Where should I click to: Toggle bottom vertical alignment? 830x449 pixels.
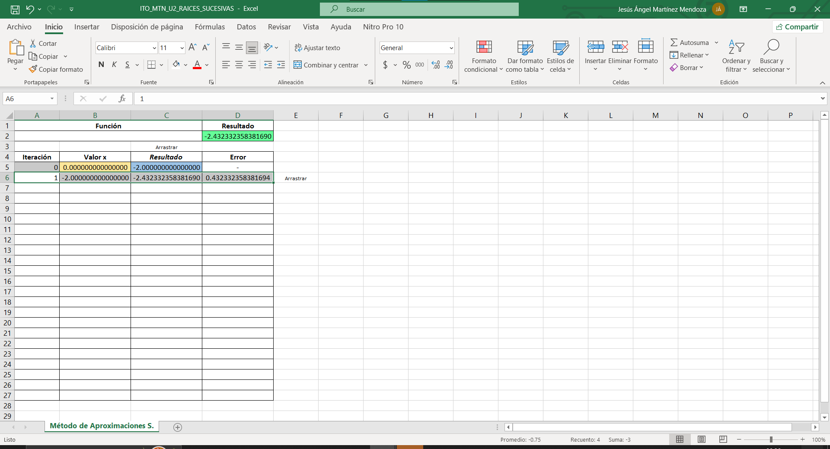click(252, 47)
